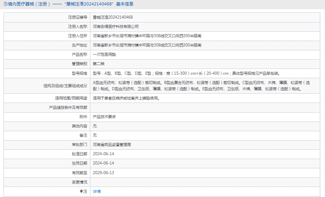Viewport: 325px width, 197px height.
Task: Click the 有效期至 date 2029-06-13
Action: click(103, 173)
